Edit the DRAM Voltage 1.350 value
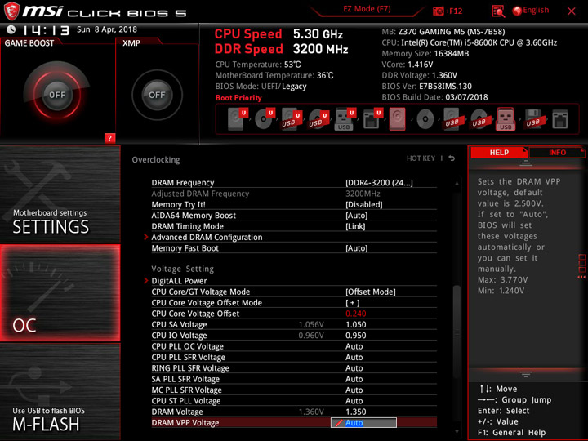This screenshot has height=441, width=588. [x=355, y=412]
